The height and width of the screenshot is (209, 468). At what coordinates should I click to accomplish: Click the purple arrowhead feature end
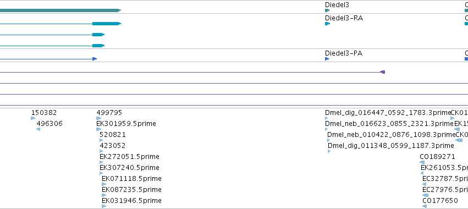pos(382,72)
